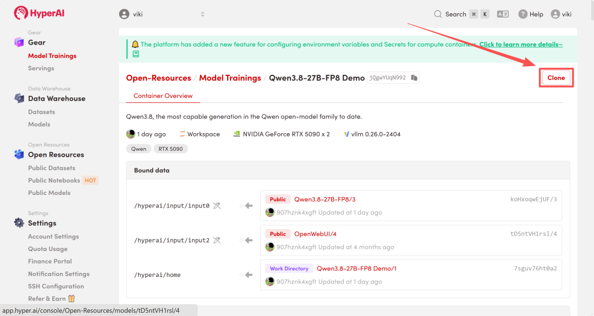Click the HOT badge on Public Notebooks

pos(90,180)
